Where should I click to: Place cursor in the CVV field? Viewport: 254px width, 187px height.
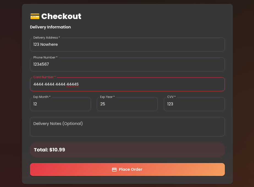point(194,104)
